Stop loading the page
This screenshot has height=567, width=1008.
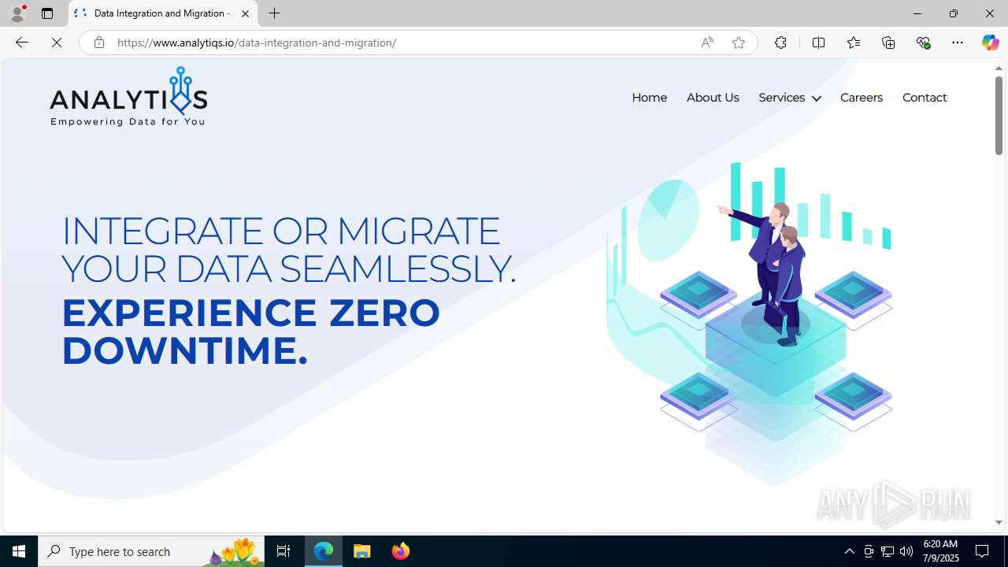point(57,43)
